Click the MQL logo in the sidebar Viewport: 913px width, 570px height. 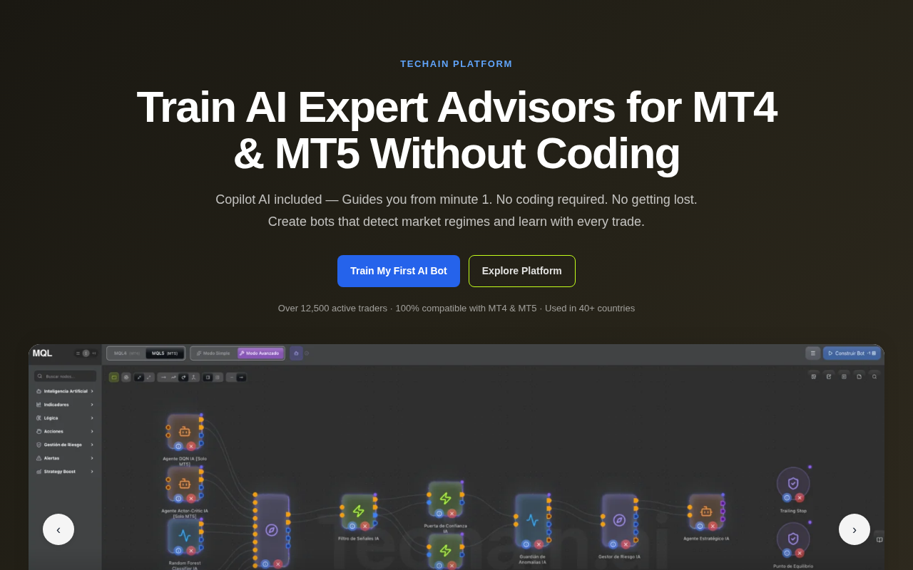pos(42,353)
